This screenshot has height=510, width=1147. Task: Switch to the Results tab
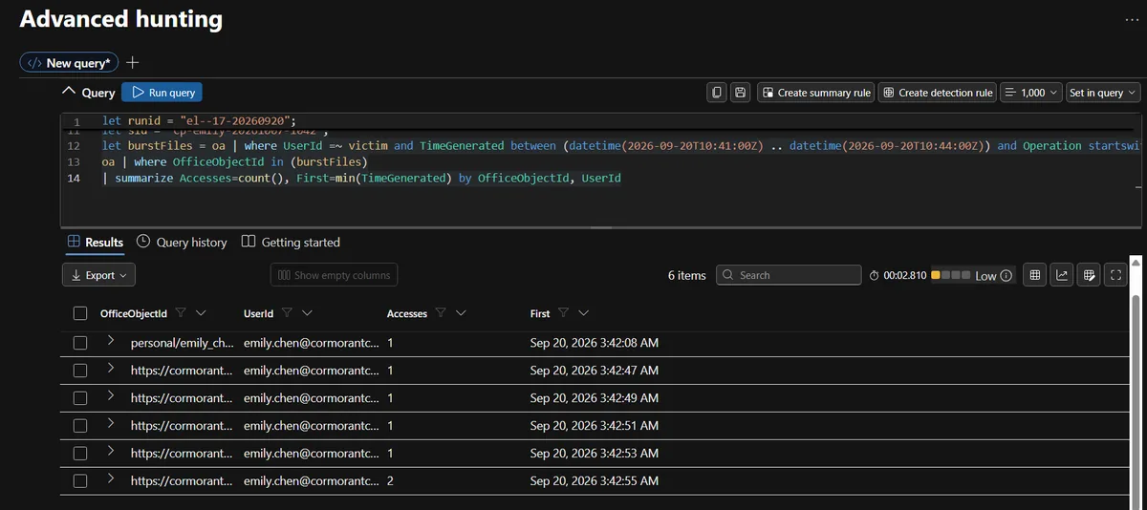(x=96, y=243)
